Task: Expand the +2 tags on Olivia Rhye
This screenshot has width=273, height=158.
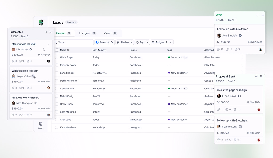Action: point(186,57)
